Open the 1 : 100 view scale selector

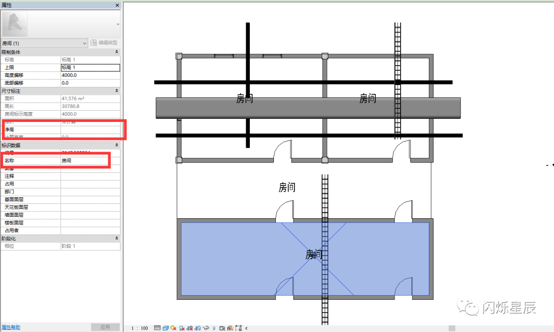click(140, 328)
